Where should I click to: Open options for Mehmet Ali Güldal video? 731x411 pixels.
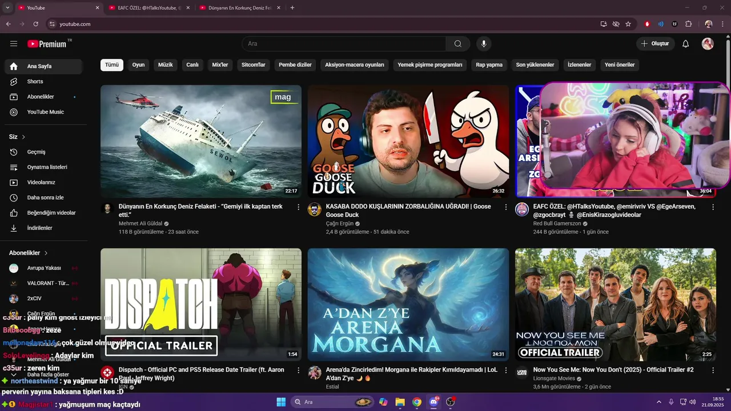pyautogui.click(x=298, y=207)
